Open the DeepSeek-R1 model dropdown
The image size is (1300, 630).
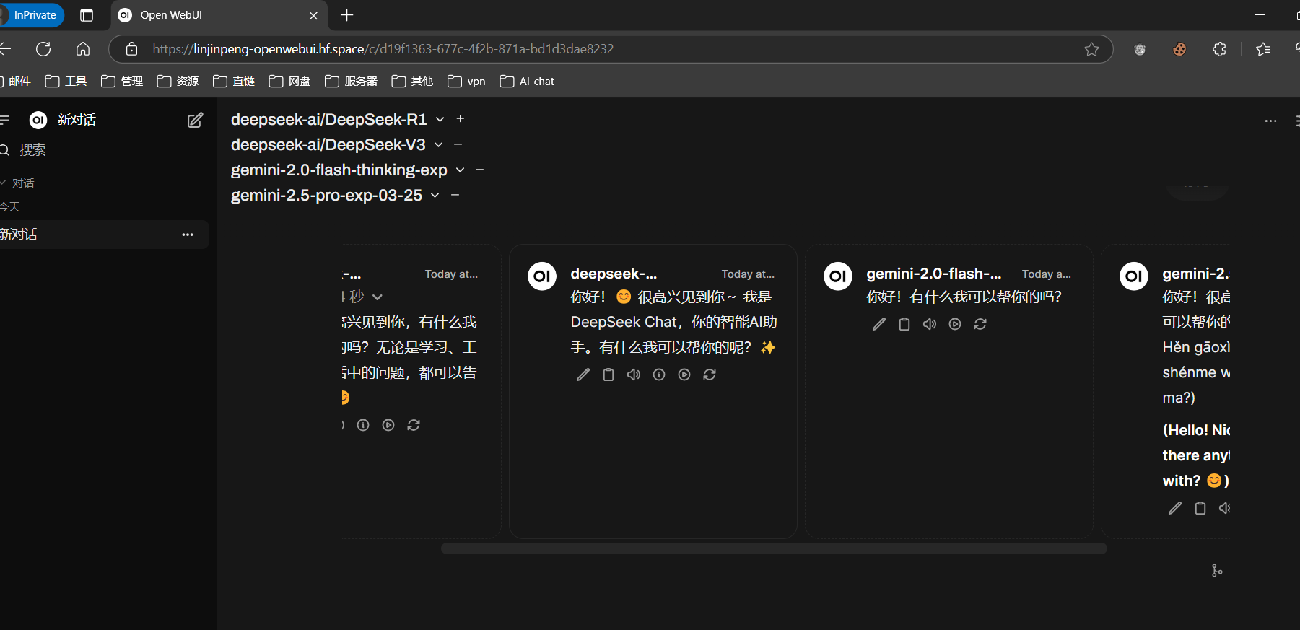440,119
